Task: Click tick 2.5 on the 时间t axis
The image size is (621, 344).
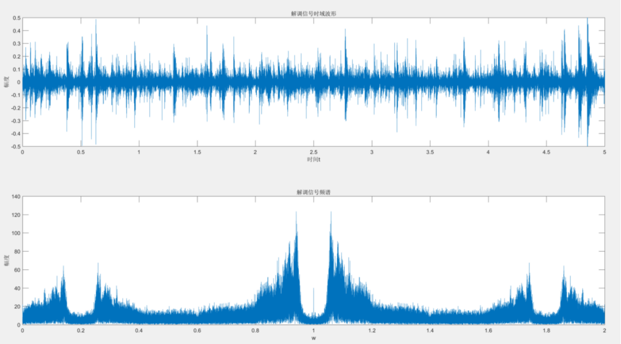Action: click(314, 152)
